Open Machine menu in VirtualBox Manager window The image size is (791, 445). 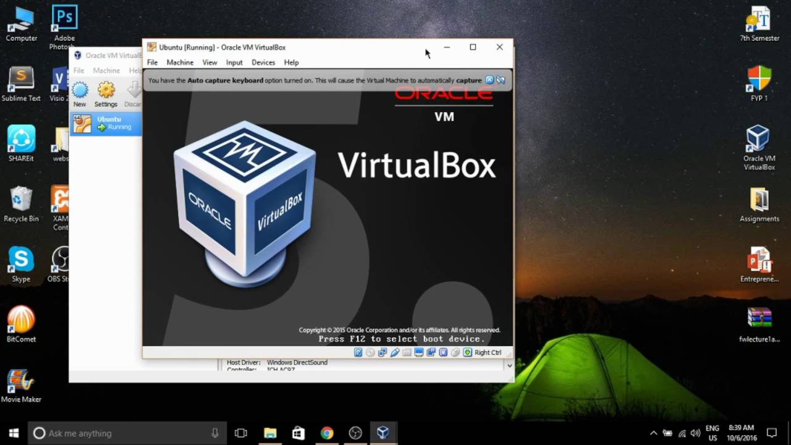pos(106,70)
